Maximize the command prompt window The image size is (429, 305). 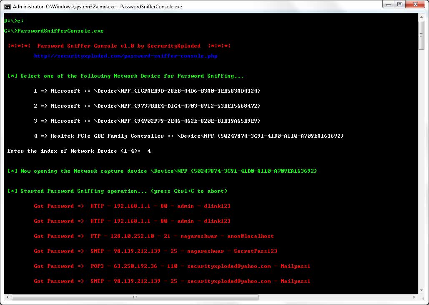[399, 5]
